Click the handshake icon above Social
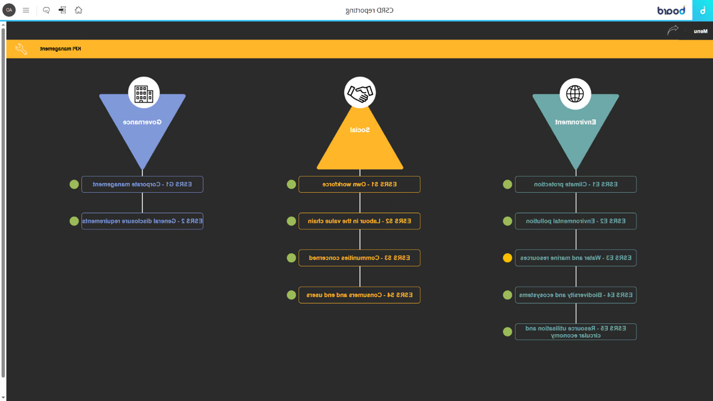The image size is (713, 401). pyautogui.click(x=359, y=93)
